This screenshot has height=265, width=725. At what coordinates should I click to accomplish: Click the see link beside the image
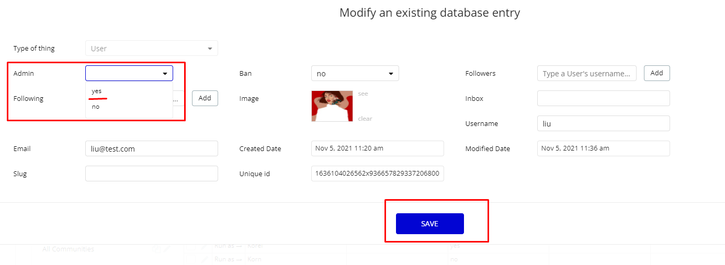coord(363,94)
